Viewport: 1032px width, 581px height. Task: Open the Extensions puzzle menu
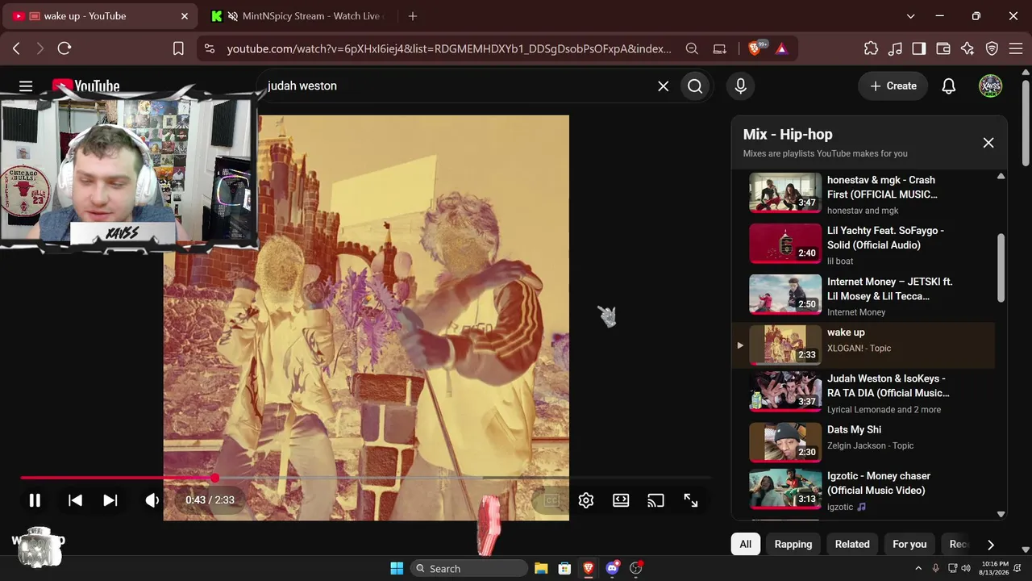[x=871, y=48]
